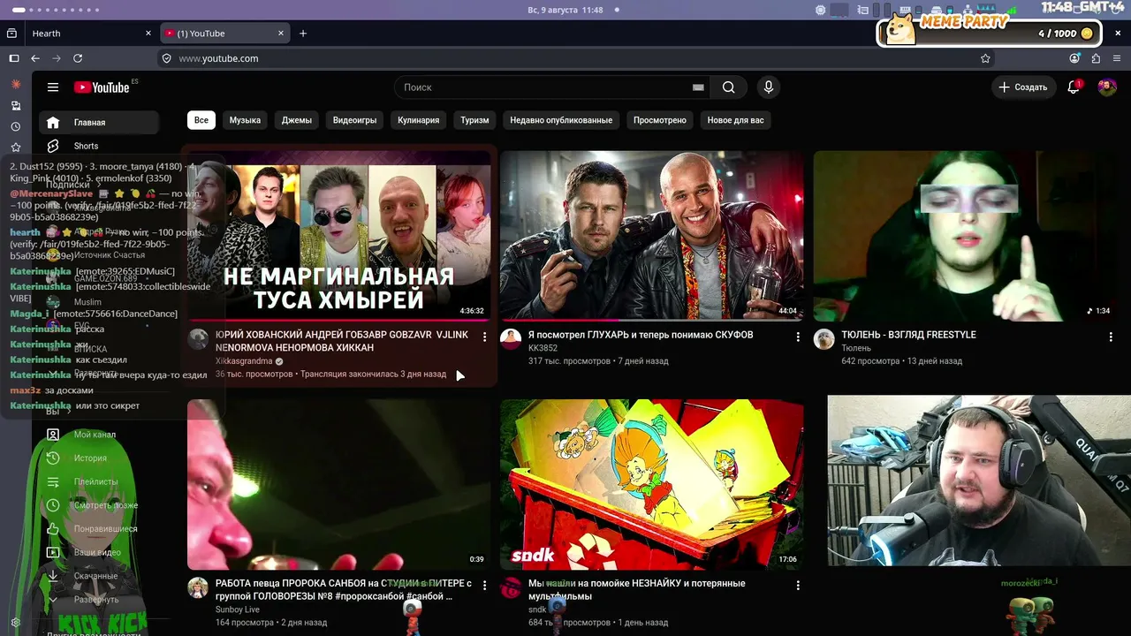Open Плейлисты in the sidebar
Image resolution: width=1131 pixels, height=636 pixels.
[99, 481]
